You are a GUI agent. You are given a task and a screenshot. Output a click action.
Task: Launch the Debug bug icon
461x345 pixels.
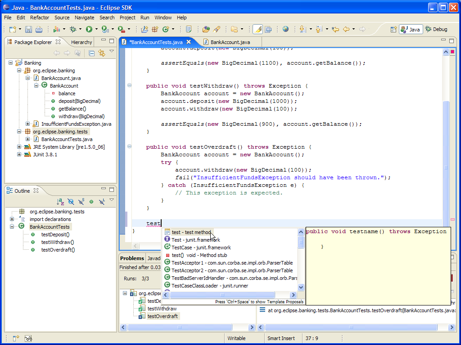[x=73, y=29]
